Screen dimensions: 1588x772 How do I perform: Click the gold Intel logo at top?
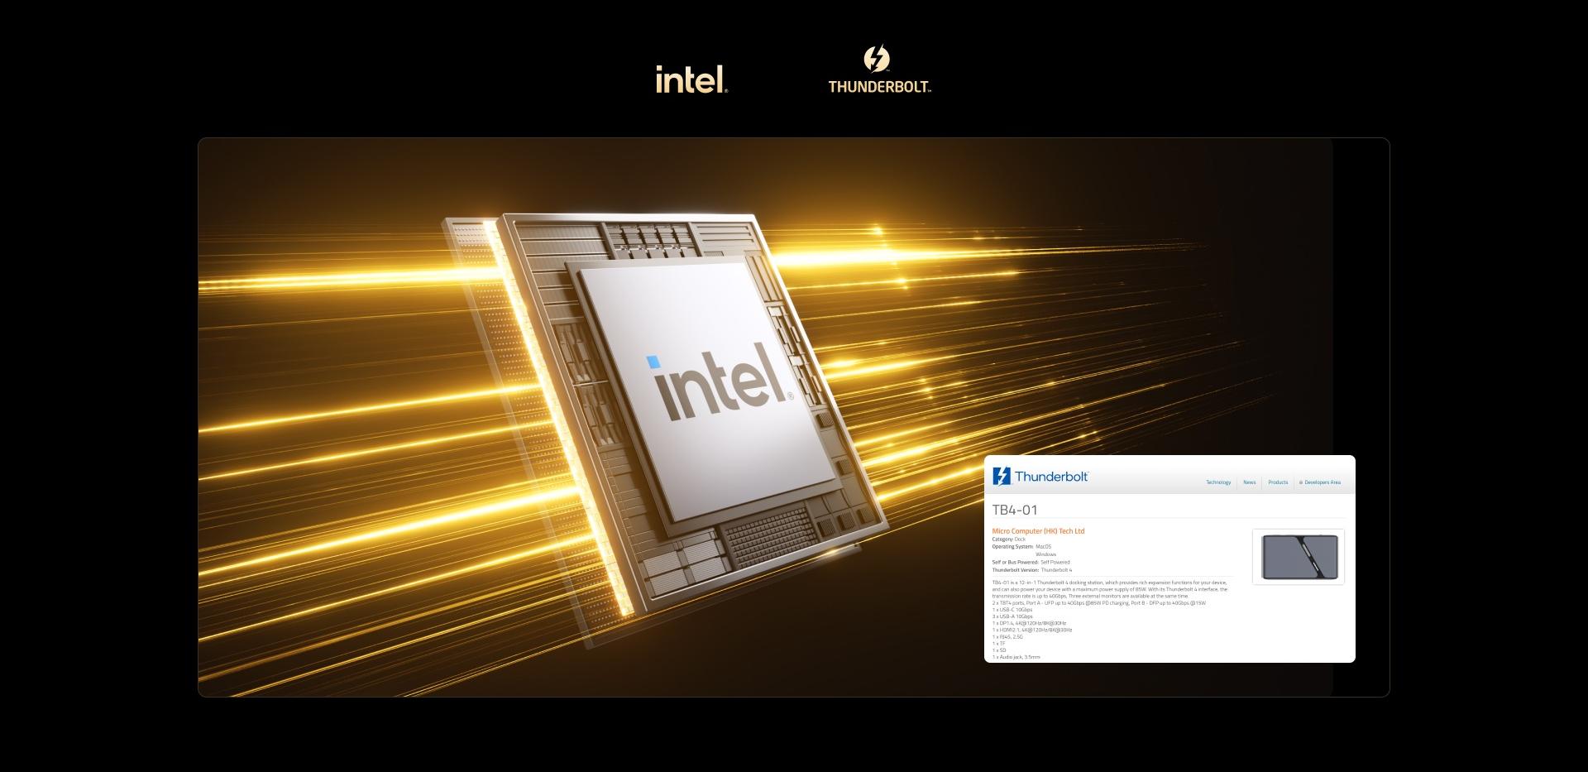(x=691, y=79)
